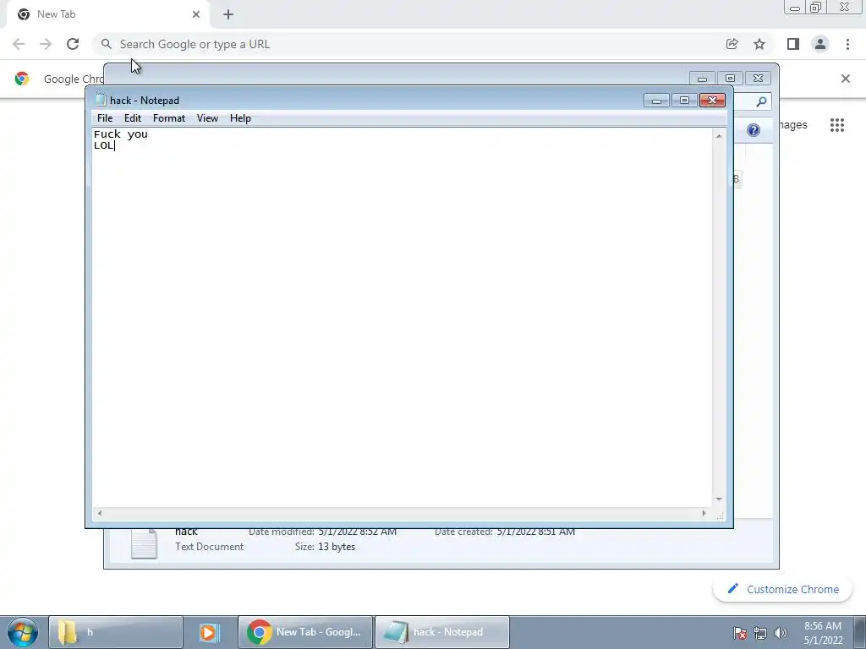Go back in Chrome

click(x=19, y=44)
